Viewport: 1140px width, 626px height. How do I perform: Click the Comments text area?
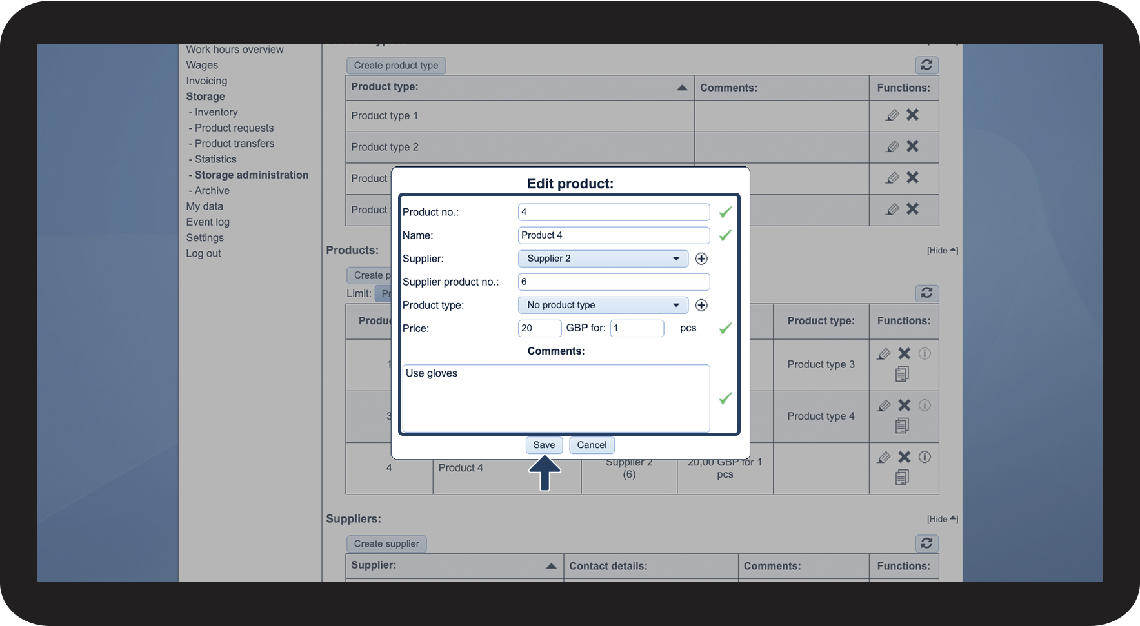coord(556,398)
